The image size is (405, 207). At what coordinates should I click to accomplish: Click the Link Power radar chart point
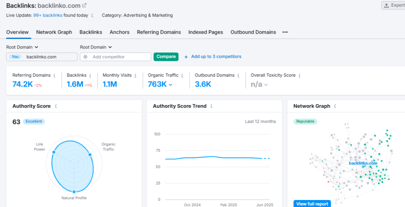(x=54, y=152)
